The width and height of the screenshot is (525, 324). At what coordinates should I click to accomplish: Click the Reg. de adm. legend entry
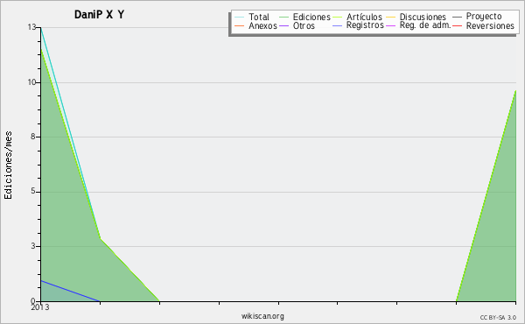pos(418,25)
